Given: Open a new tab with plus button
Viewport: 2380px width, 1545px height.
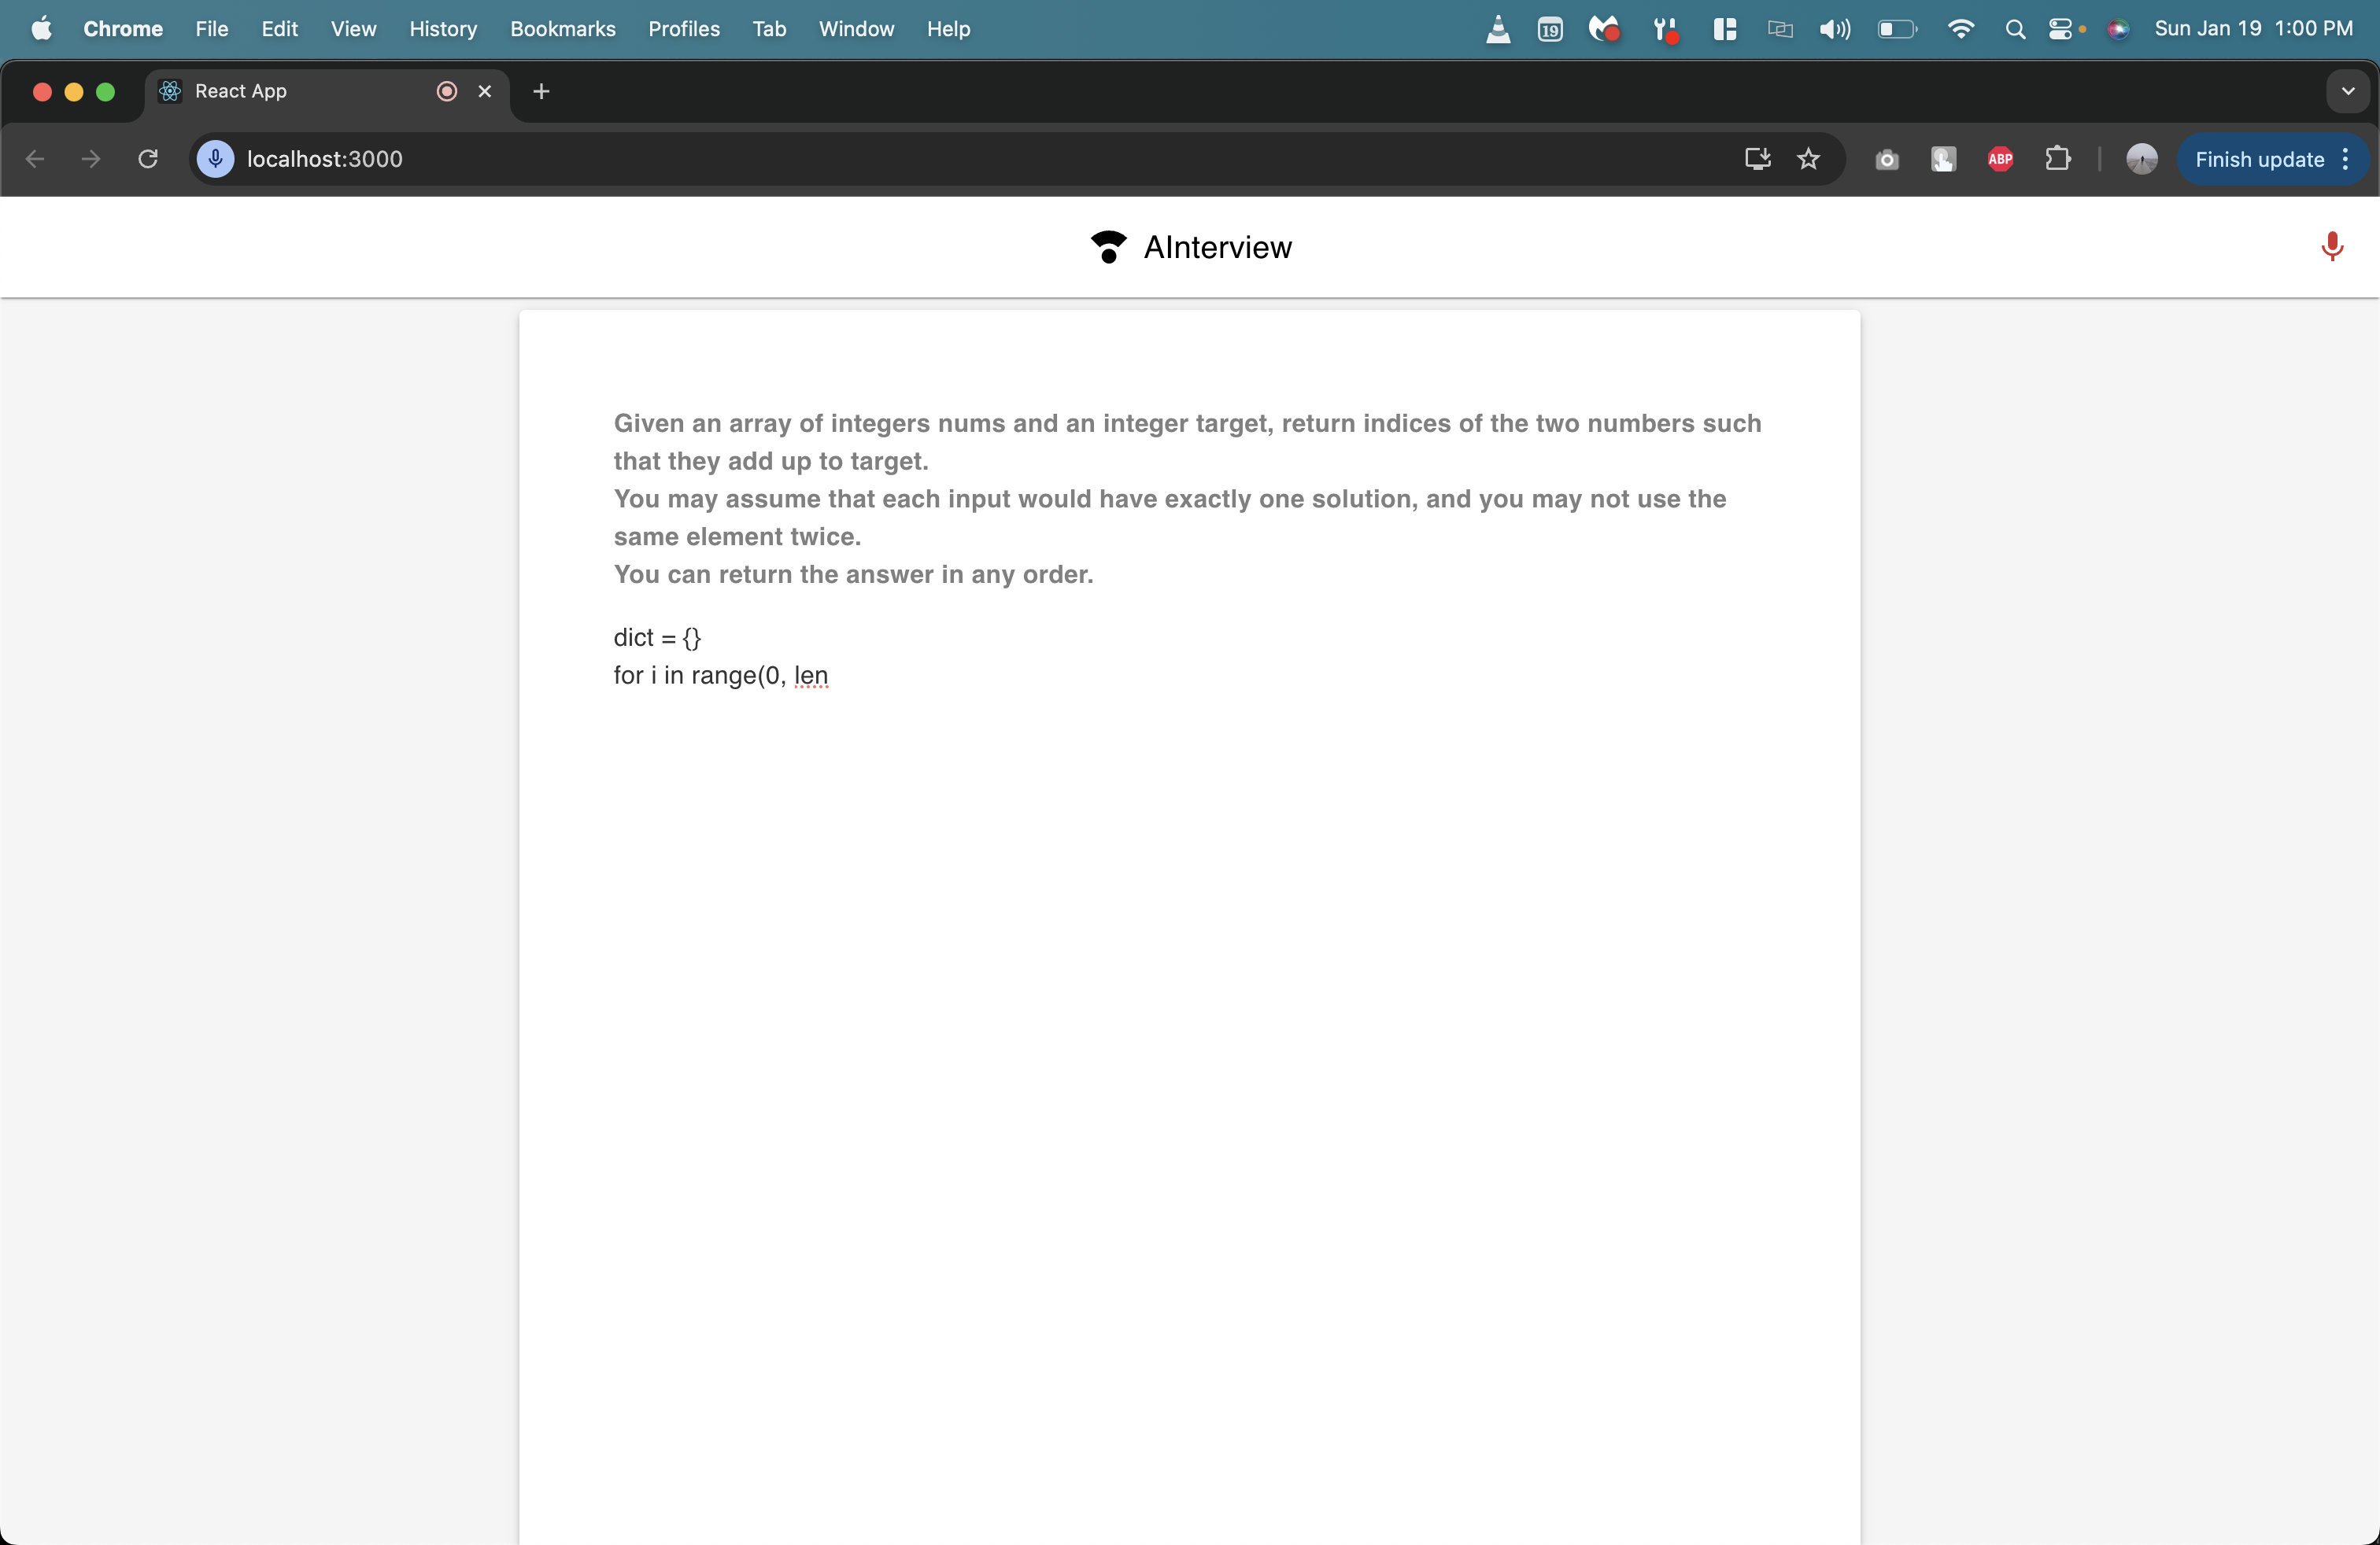Looking at the screenshot, I should coord(541,91).
